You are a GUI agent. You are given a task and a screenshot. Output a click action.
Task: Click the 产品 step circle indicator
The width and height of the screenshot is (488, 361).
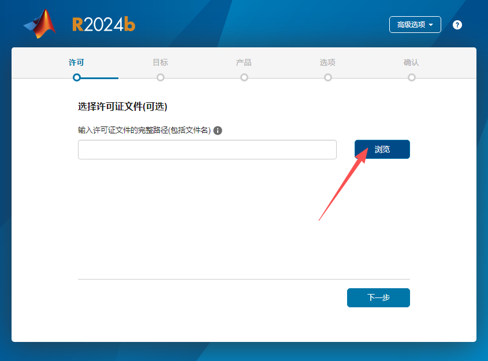(x=244, y=77)
